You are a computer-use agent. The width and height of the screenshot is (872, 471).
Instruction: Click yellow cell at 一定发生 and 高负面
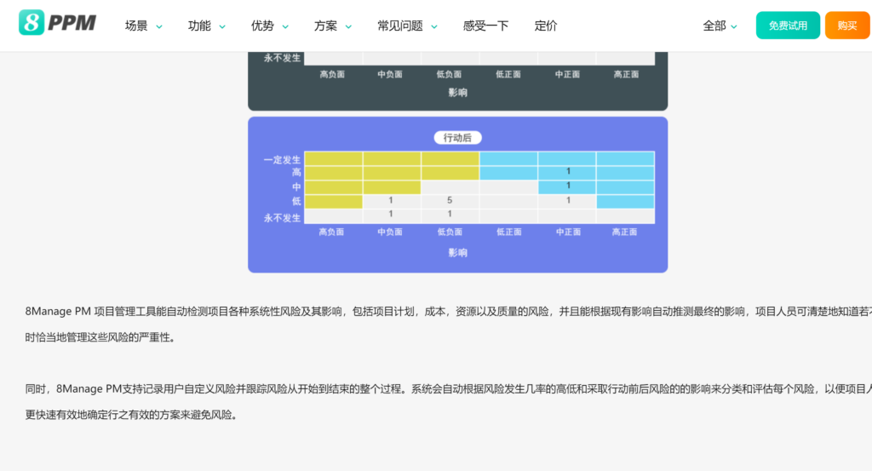pos(333,158)
